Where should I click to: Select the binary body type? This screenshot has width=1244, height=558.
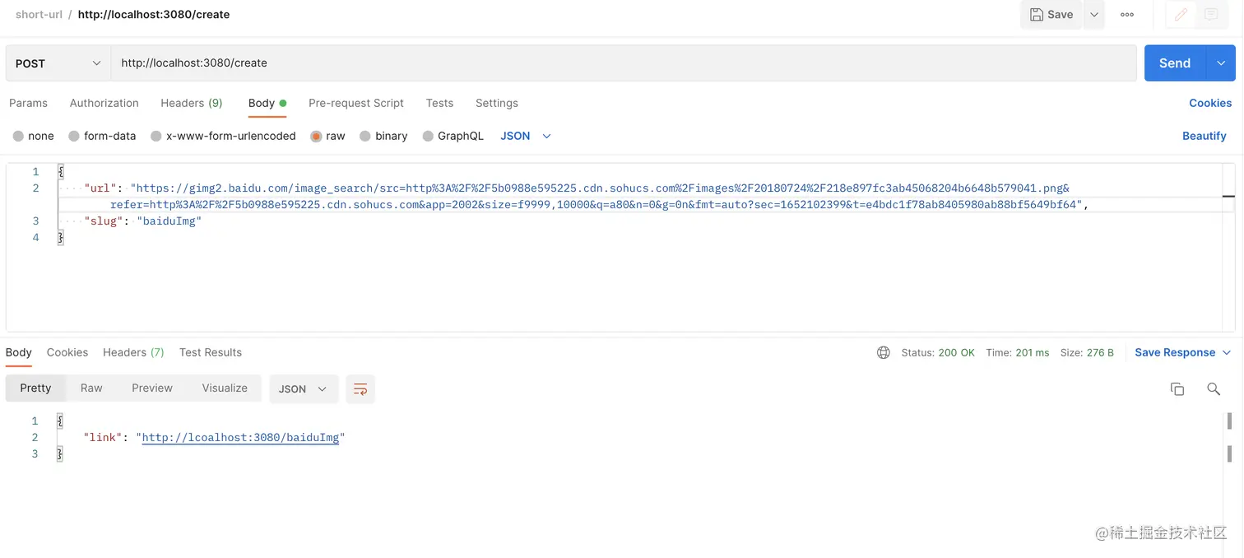pos(384,136)
